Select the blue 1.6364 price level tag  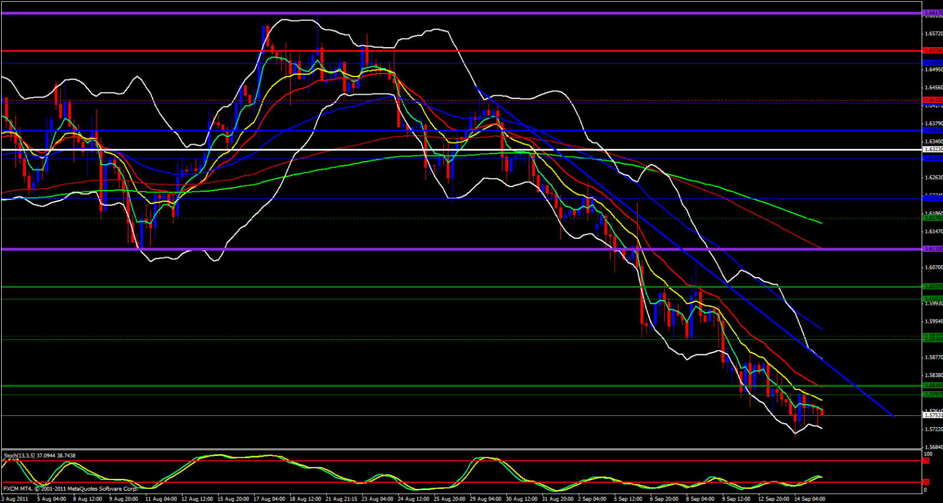[x=932, y=131]
